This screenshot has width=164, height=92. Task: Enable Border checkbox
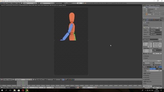coord(144,53)
